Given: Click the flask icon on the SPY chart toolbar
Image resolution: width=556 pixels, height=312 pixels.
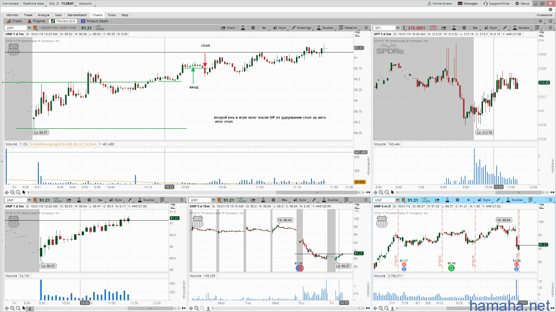Looking at the screenshot, I should [x=453, y=28].
